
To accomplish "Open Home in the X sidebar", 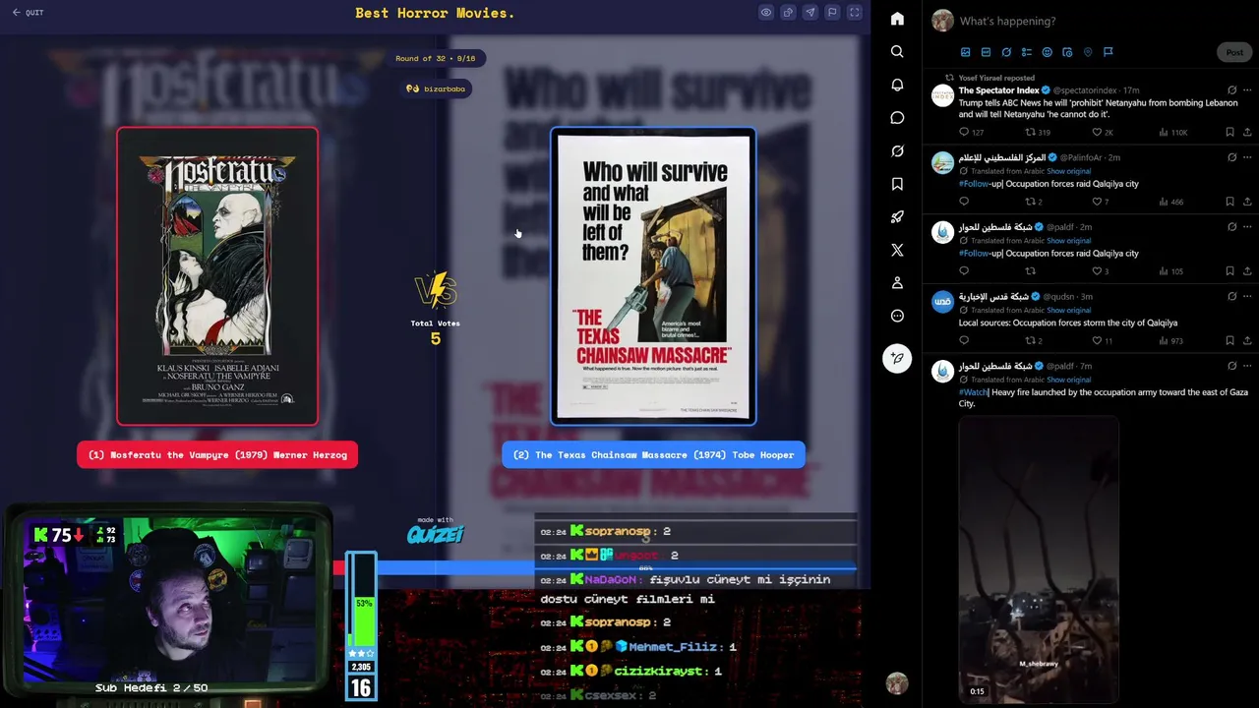I will (897, 19).
